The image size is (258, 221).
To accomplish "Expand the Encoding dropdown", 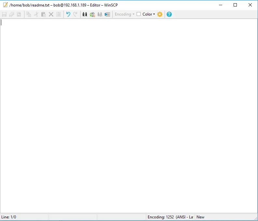I will [x=125, y=14].
